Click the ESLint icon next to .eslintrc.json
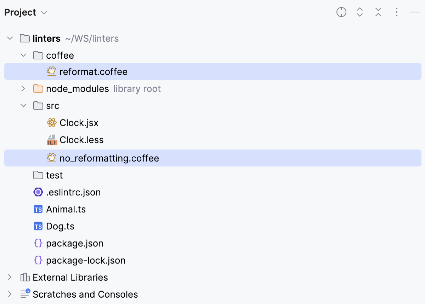This screenshot has height=304, width=425. (38, 192)
